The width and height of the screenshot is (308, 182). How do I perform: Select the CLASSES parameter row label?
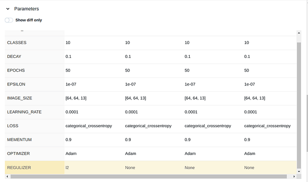point(17,43)
